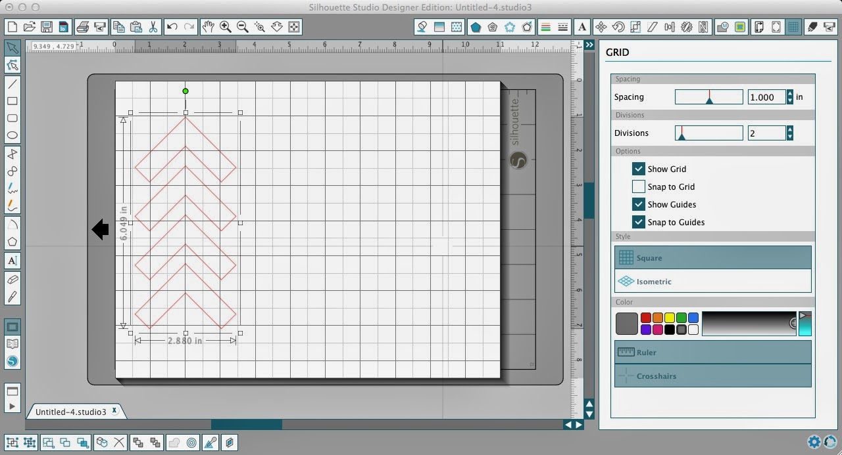This screenshot has height=455, width=842.
Task: Enable Snap to Grid
Action: [x=638, y=186]
